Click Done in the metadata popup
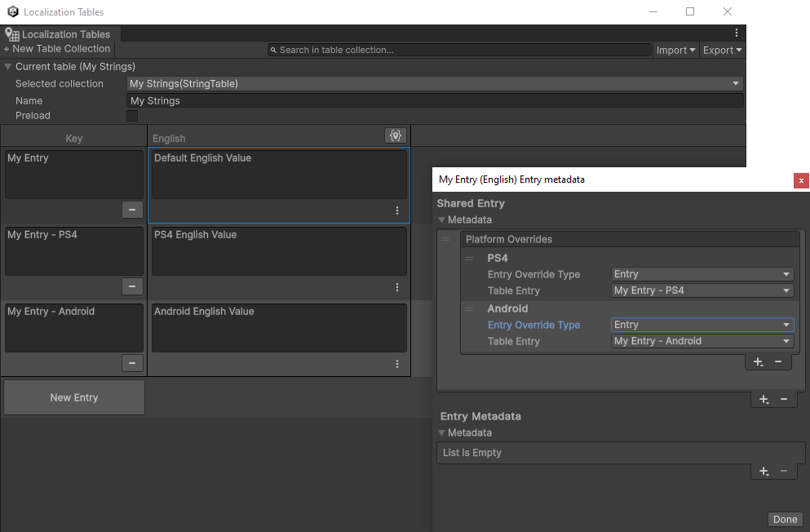The image size is (810, 532). [x=786, y=520]
